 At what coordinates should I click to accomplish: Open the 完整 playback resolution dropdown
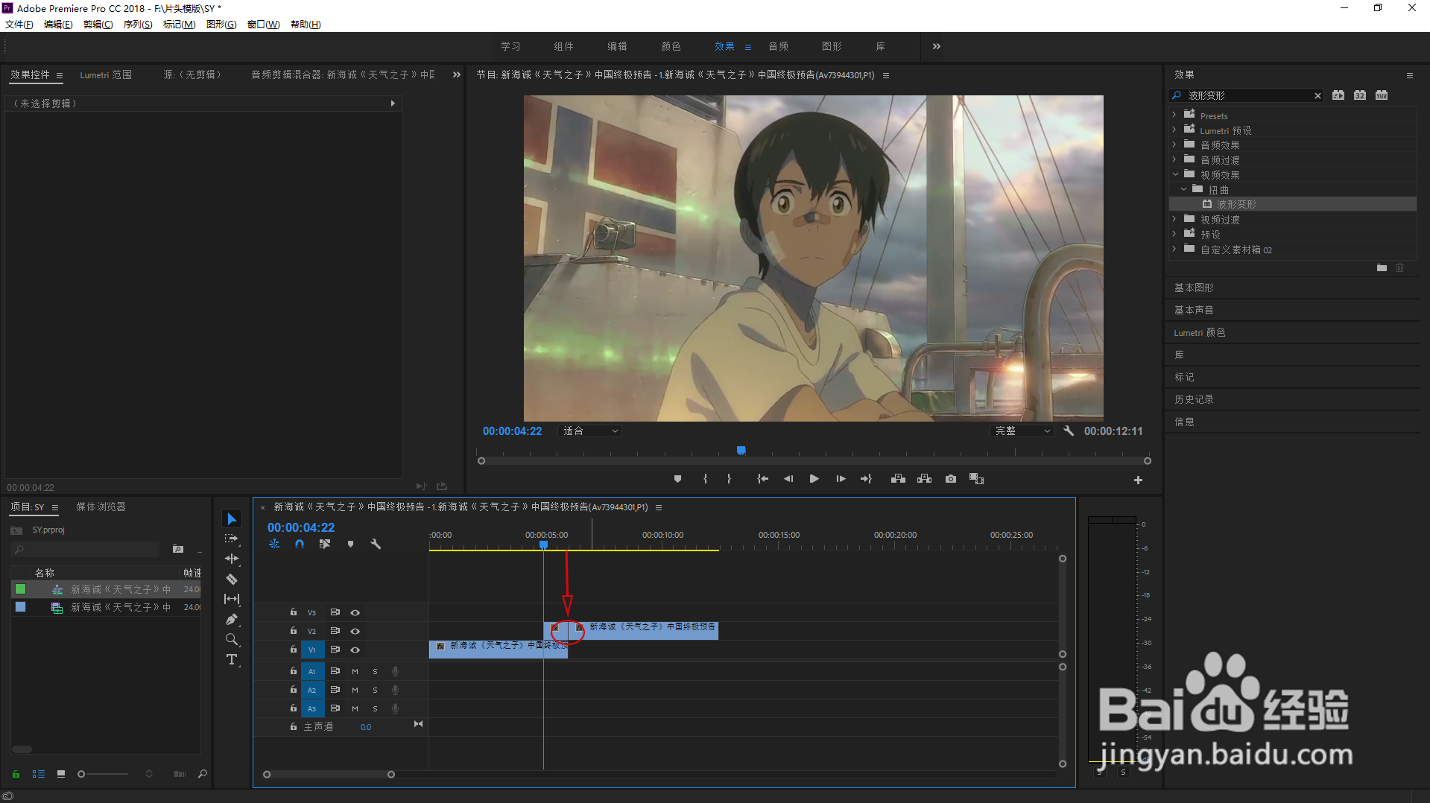1022,431
